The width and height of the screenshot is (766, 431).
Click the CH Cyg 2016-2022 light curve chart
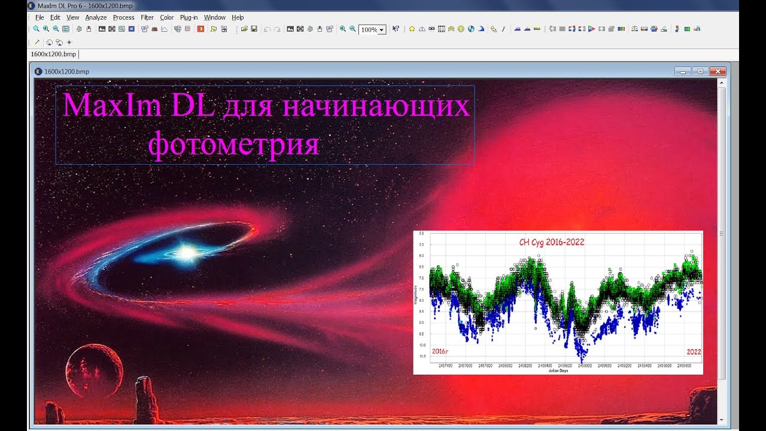[558, 302]
